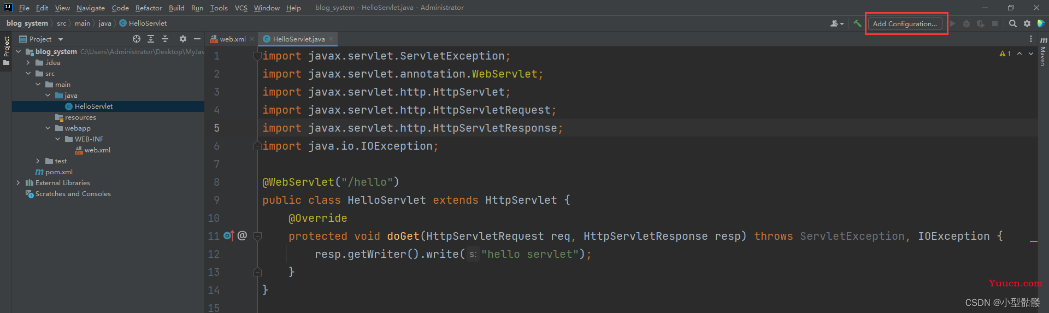Image resolution: width=1049 pixels, height=313 pixels.
Task: Open the Navigate menu
Action: point(91,8)
